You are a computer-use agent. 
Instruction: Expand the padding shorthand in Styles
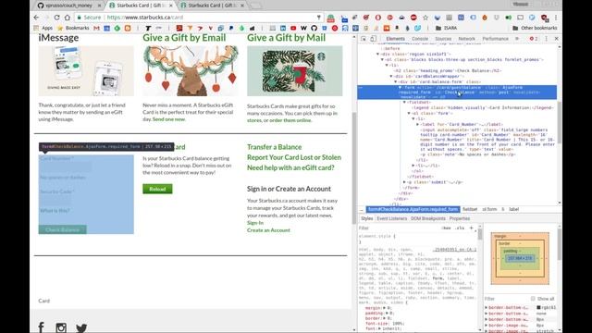pyautogui.click(x=387, y=313)
